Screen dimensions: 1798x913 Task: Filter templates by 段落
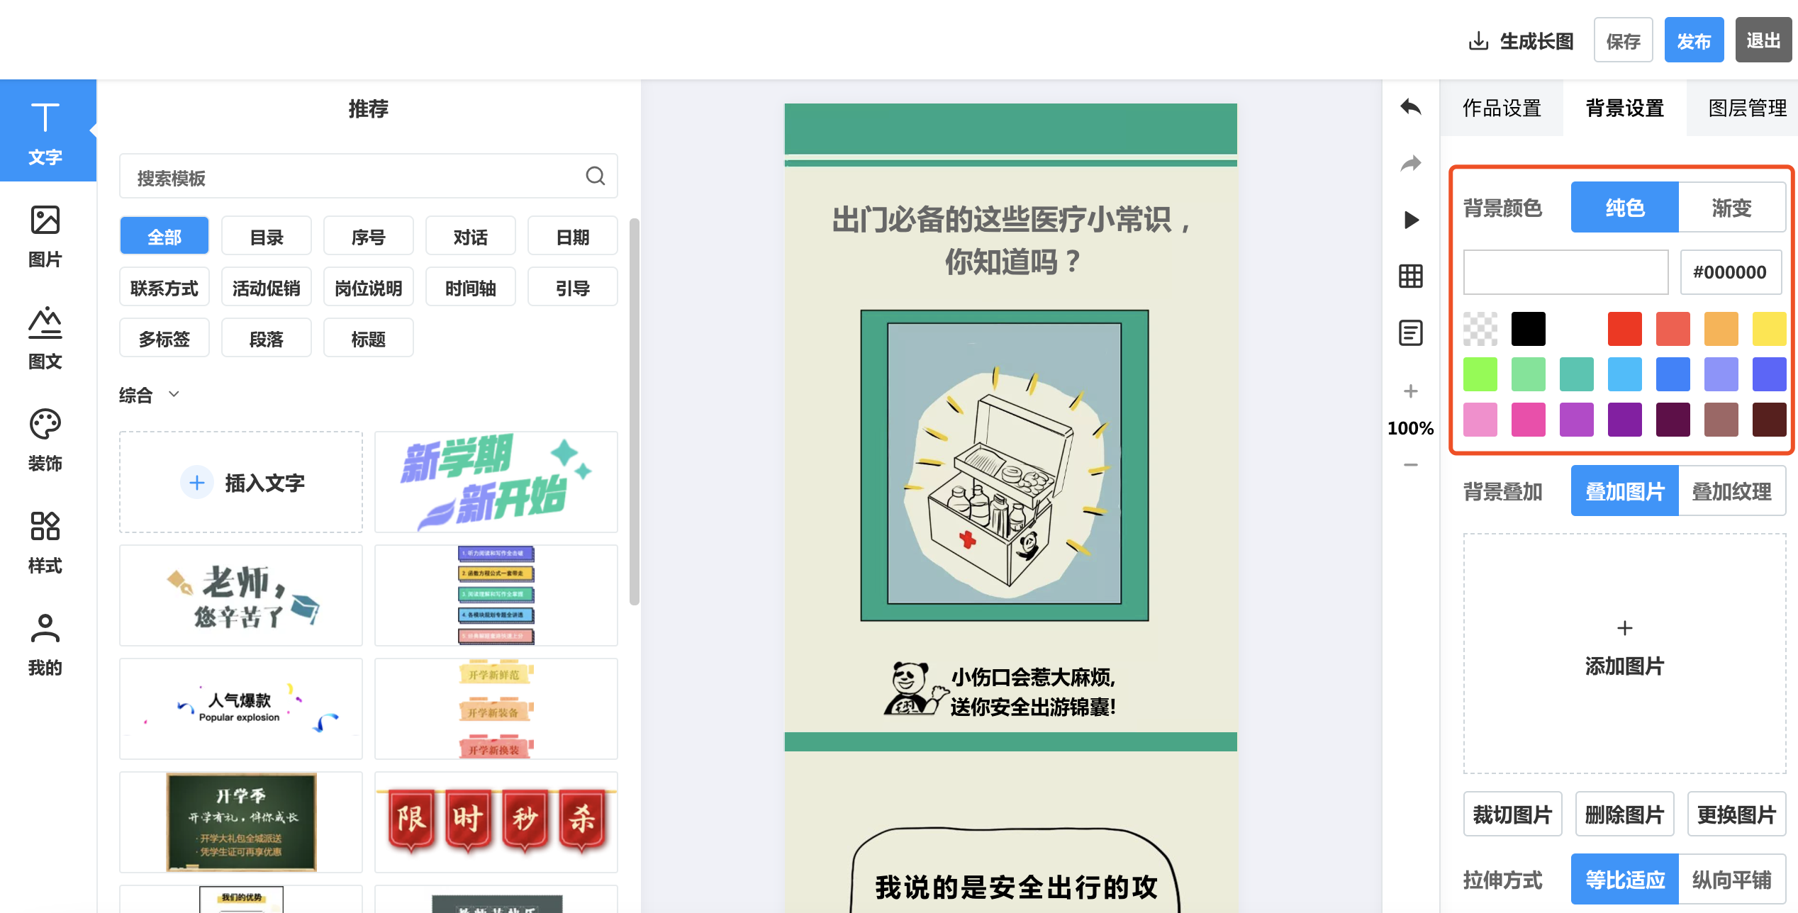[x=267, y=338]
